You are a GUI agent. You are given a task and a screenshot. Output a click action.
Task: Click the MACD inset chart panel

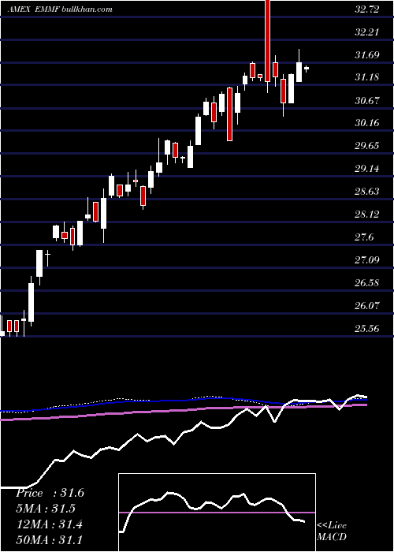pyautogui.click(x=217, y=513)
